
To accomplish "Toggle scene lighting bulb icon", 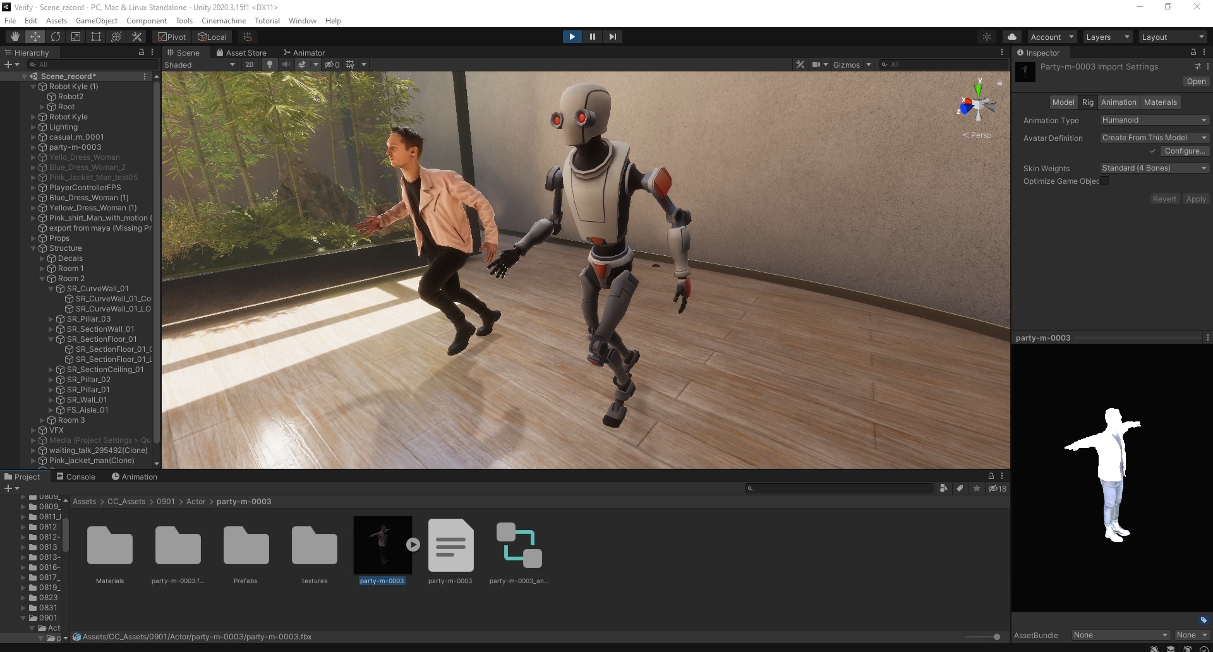I will [x=270, y=64].
